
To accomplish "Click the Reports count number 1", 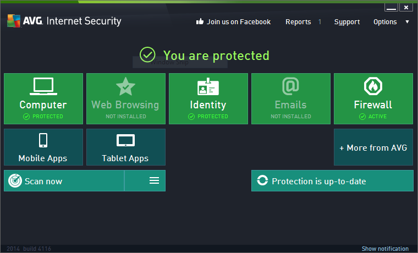I will [320, 22].
